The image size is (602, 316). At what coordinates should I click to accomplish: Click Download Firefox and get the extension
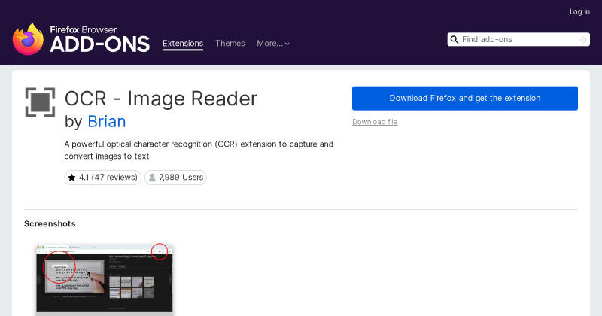click(465, 99)
